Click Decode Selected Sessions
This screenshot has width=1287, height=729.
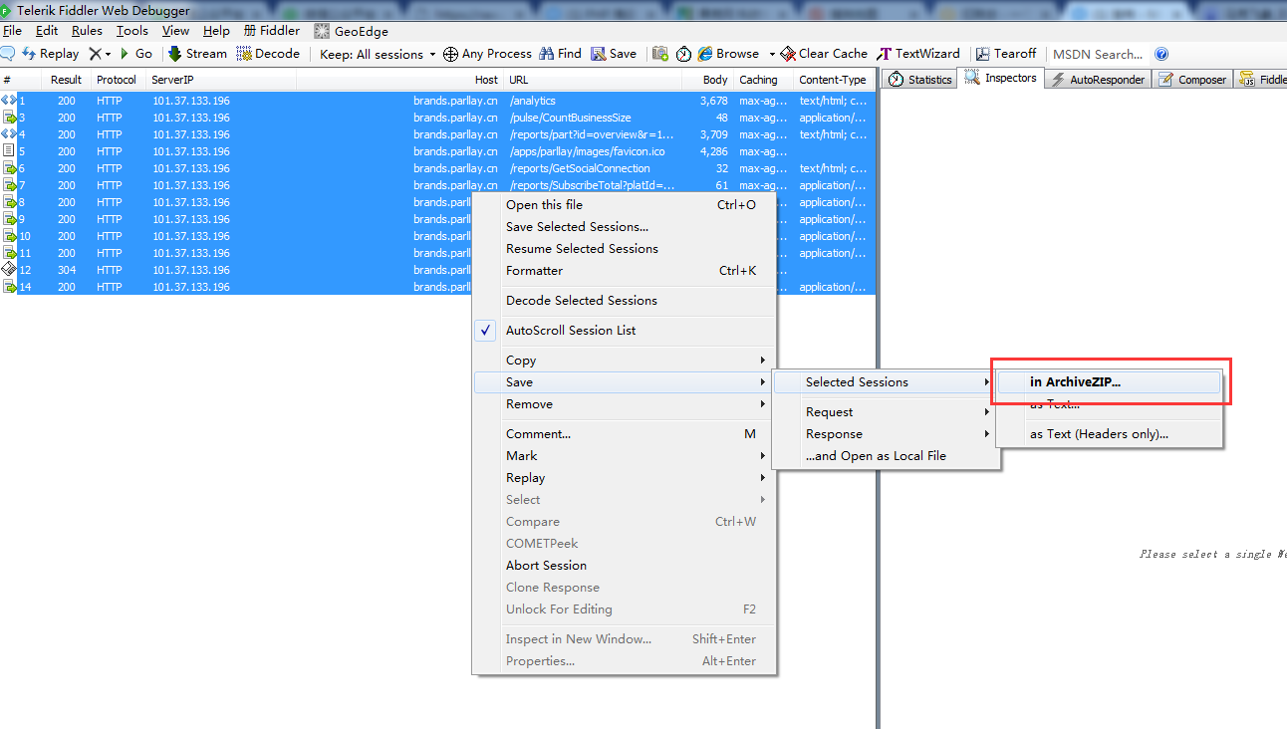(x=624, y=301)
